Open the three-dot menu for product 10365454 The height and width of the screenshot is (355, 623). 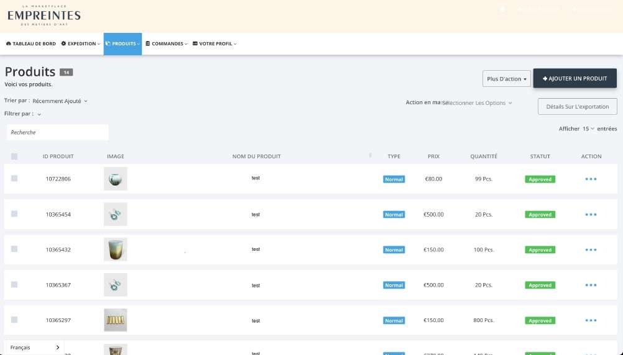[x=591, y=215]
